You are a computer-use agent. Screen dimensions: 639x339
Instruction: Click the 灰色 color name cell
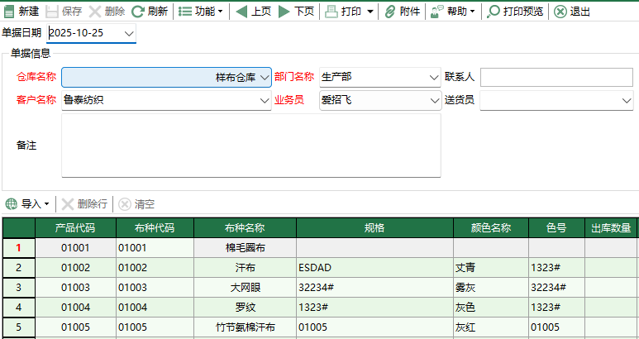(x=491, y=308)
